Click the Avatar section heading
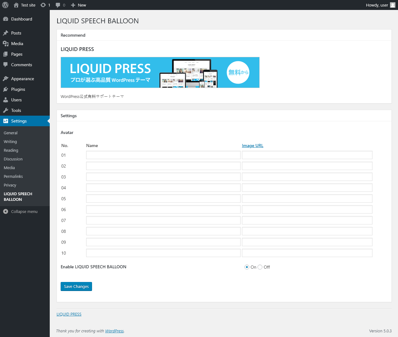Viewport: 398px width, 337px height. coord(67,132)
